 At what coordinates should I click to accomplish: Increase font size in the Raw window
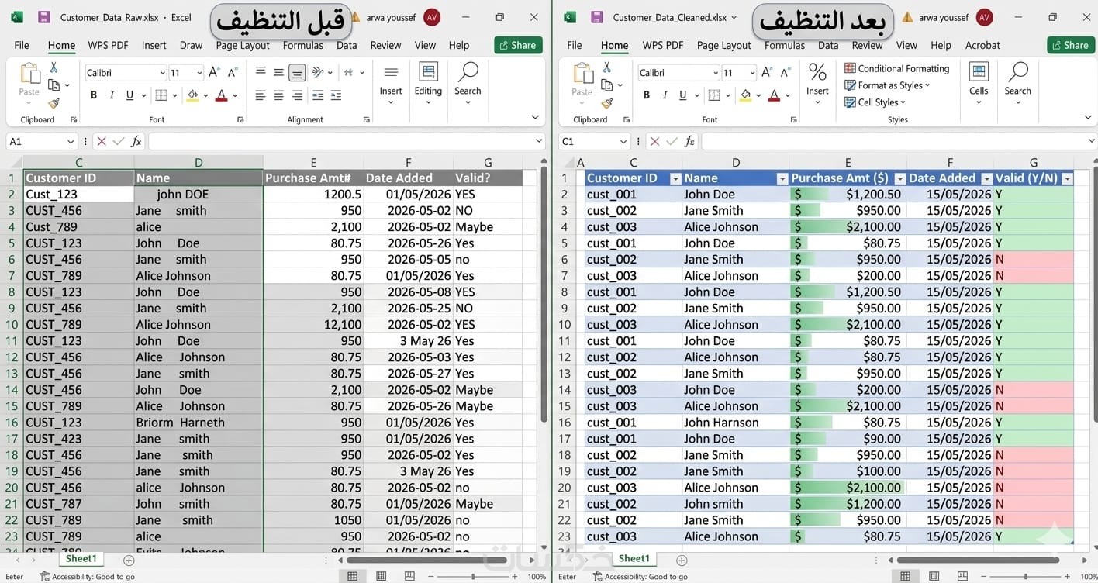(x=215, y=73)
